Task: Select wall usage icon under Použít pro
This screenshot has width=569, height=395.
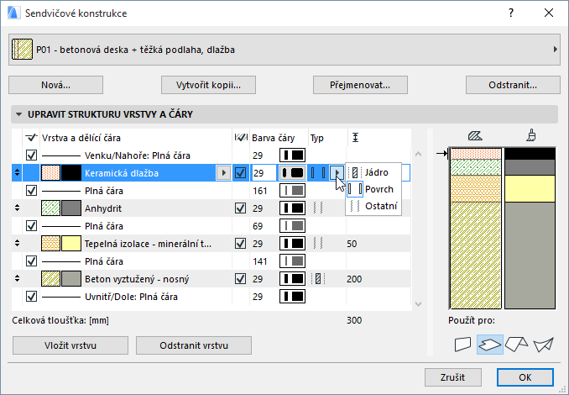Action: (462, 343)
